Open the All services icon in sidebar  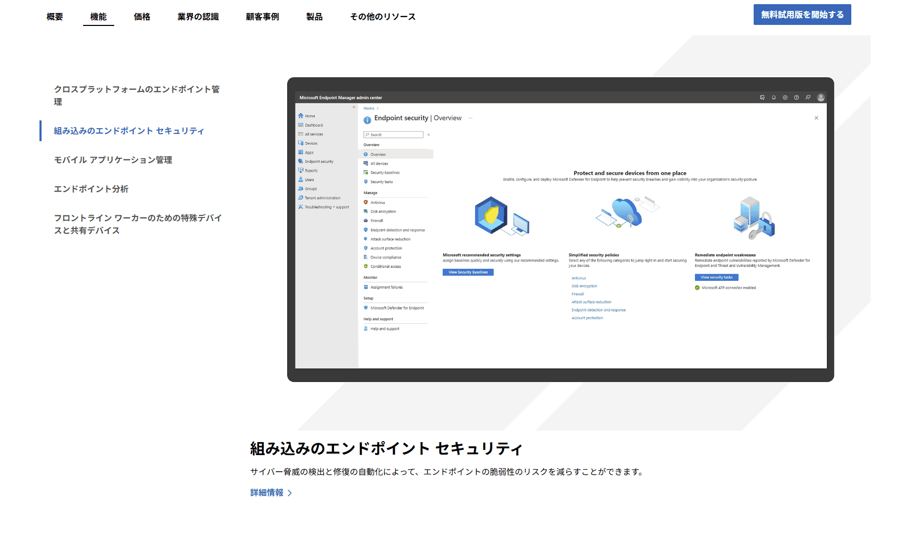point(301,134)
